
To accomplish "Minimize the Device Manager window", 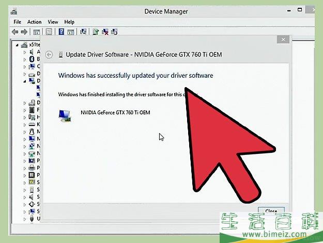I will pos(289,10).
